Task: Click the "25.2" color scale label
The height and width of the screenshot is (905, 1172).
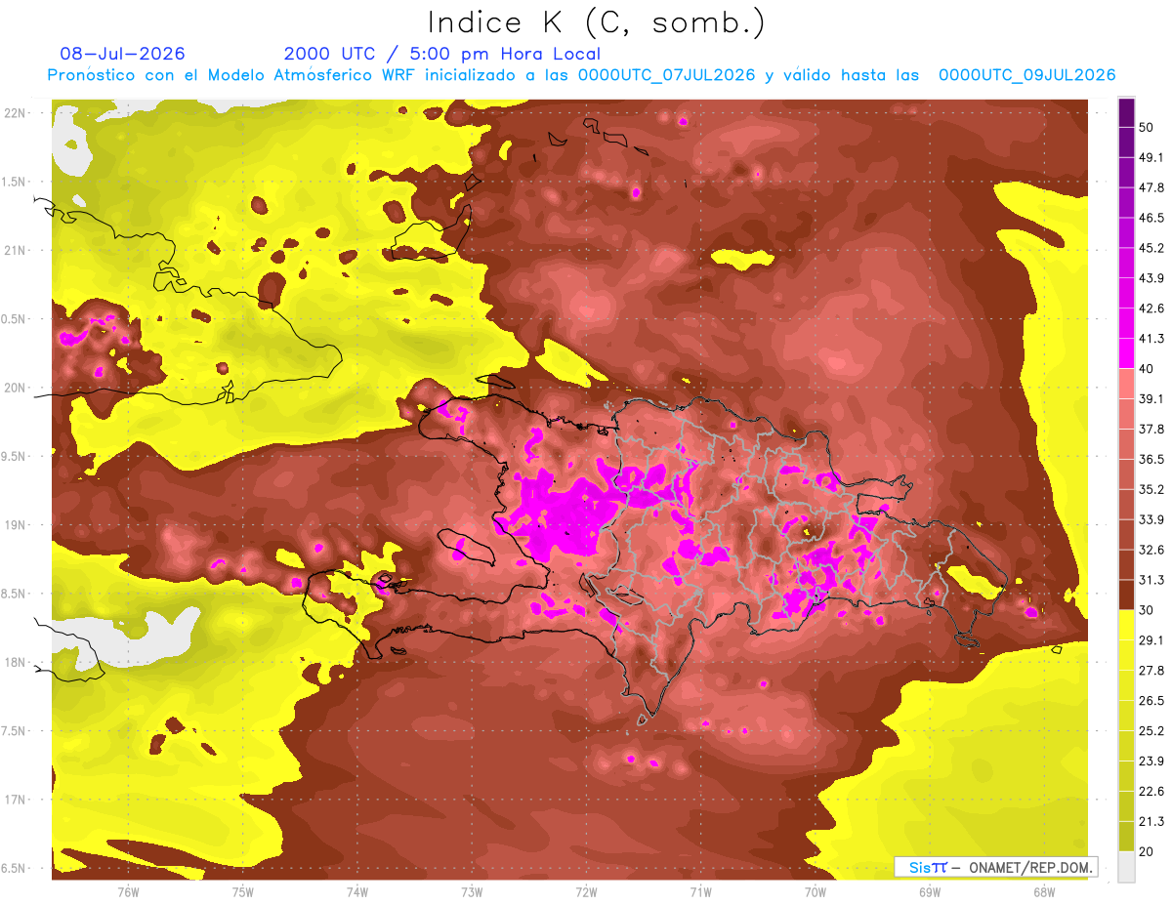Action: (x=1151, y=730)
